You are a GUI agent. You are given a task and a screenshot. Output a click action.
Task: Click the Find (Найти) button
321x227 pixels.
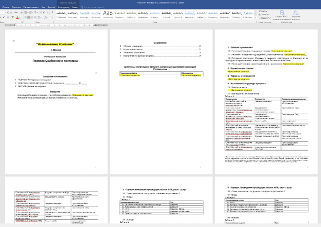(x=264, y=12)
